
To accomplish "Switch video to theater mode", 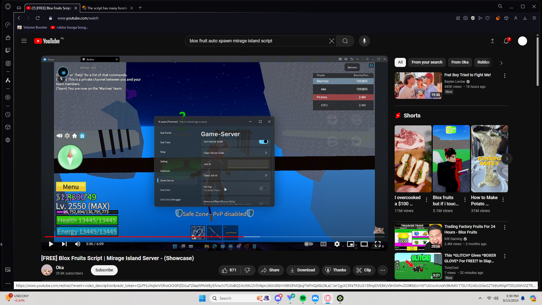I will [364, 244].
